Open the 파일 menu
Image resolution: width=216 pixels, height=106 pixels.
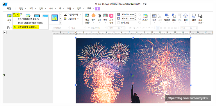[9, 8]
